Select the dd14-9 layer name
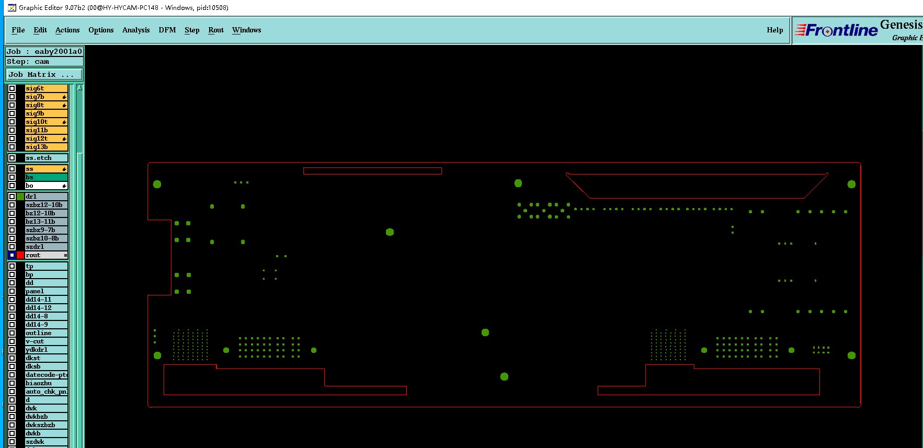This screenshot has height=448, width=923. [47, 325]
